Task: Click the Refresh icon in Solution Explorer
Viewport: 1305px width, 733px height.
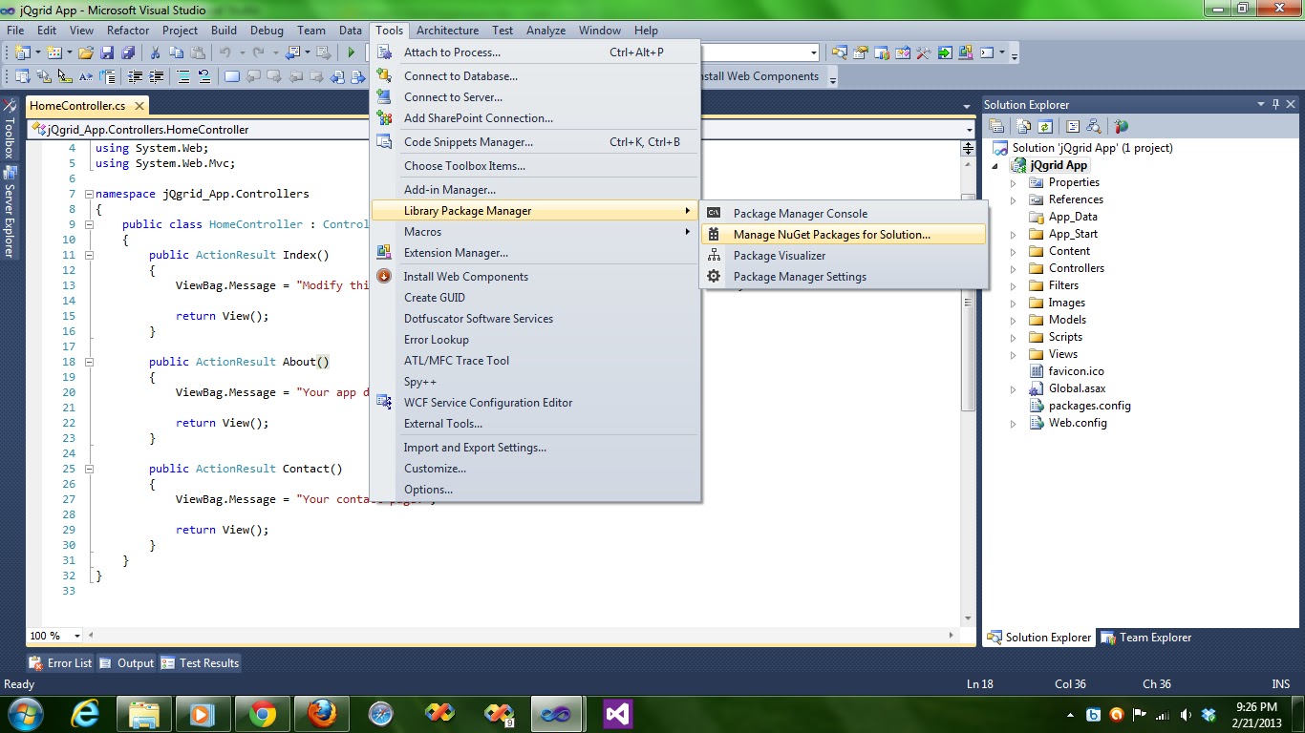Action: [1044, 126]
